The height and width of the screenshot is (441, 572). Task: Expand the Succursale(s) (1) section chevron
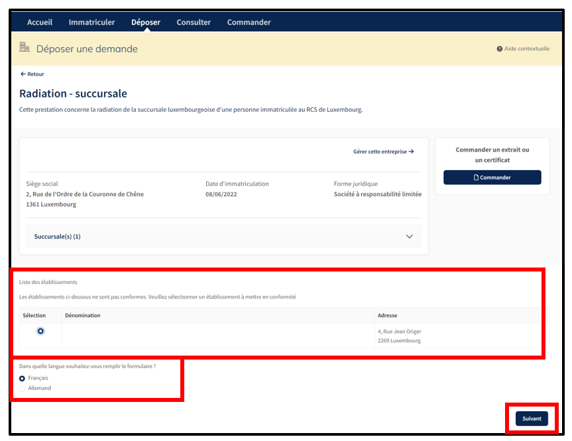tap(409, 236)
